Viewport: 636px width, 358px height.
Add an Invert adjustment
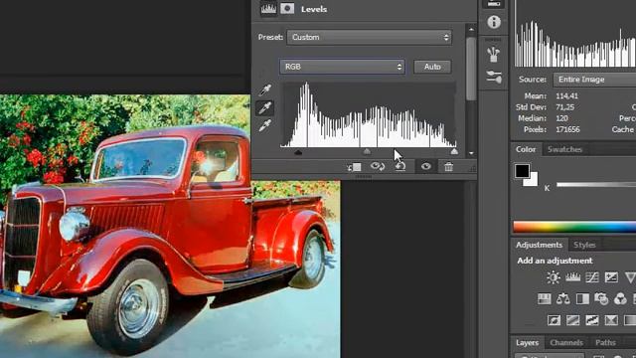tap(555, 320)
